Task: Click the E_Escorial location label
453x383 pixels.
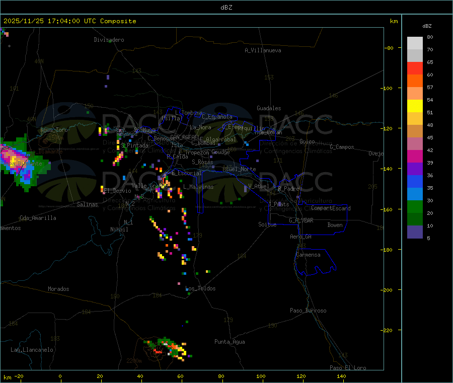Action: [x=187, y=173]
